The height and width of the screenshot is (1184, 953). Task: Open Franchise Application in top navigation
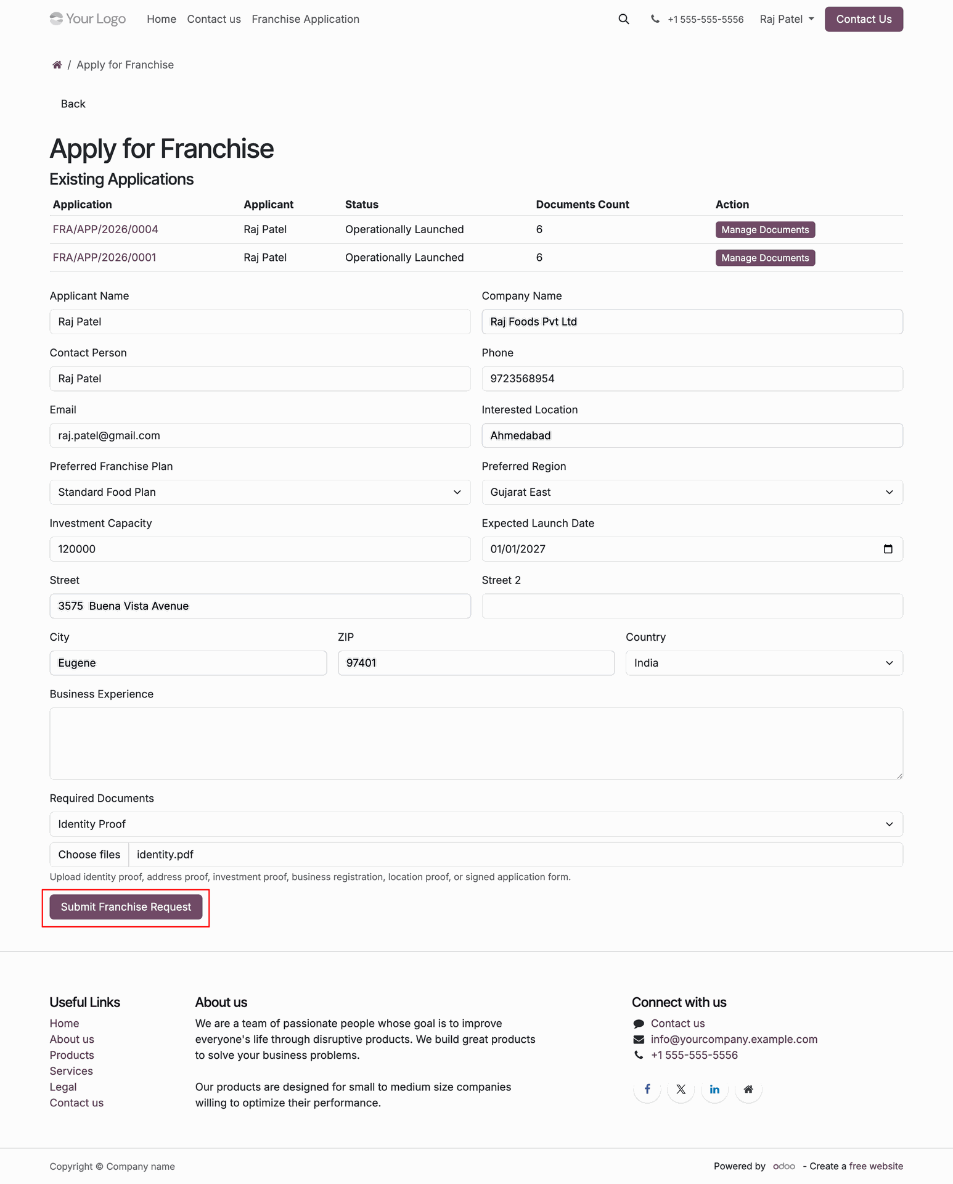[305, 19]
